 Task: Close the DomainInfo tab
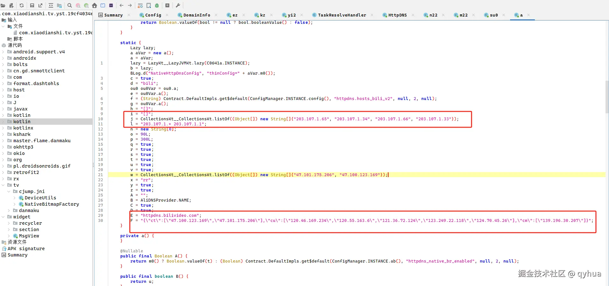click(216, 15)
